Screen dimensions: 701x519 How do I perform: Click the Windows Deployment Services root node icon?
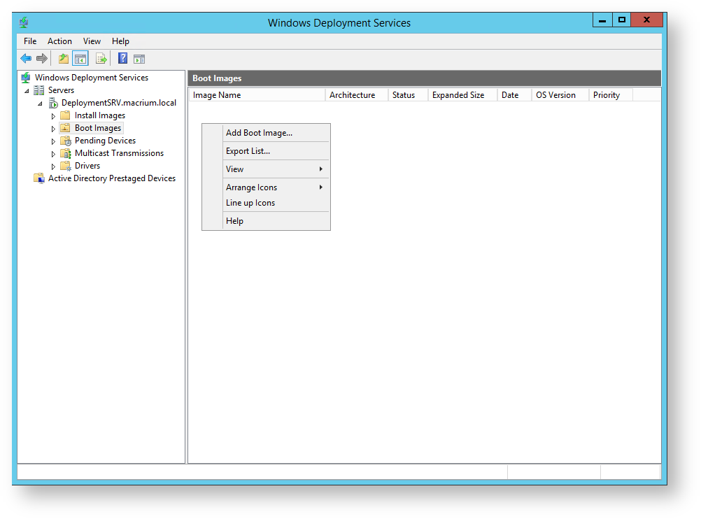[x=26, y=78]
